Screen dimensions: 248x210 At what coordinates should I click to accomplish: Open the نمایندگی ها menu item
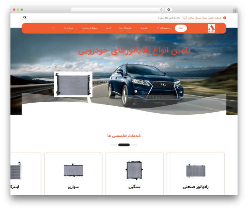125,28
